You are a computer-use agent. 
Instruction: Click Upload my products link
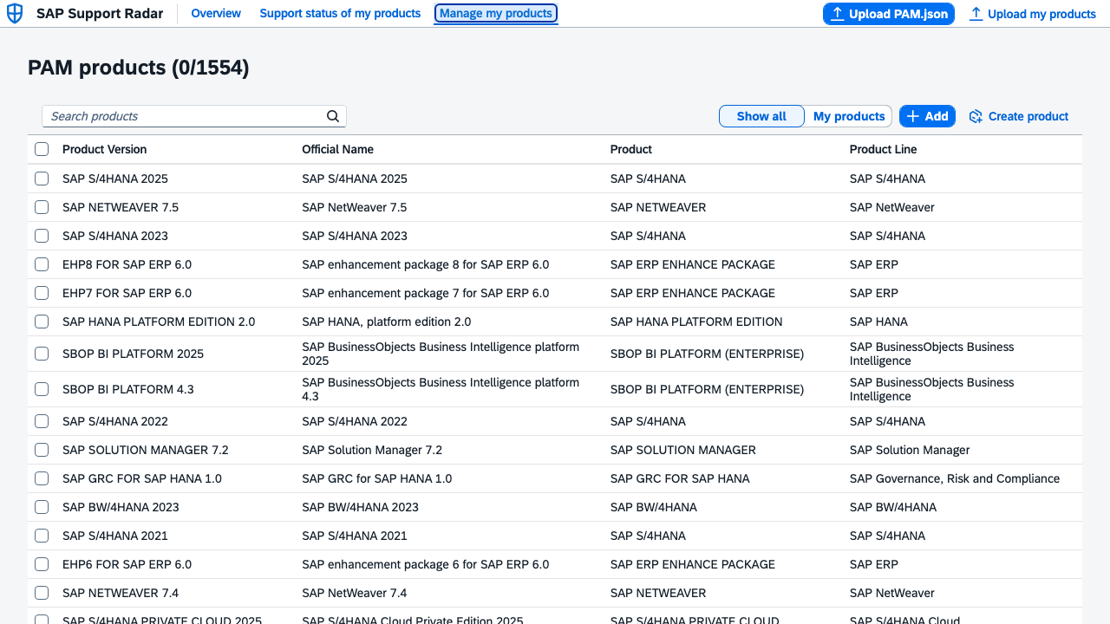(1033, 14)
